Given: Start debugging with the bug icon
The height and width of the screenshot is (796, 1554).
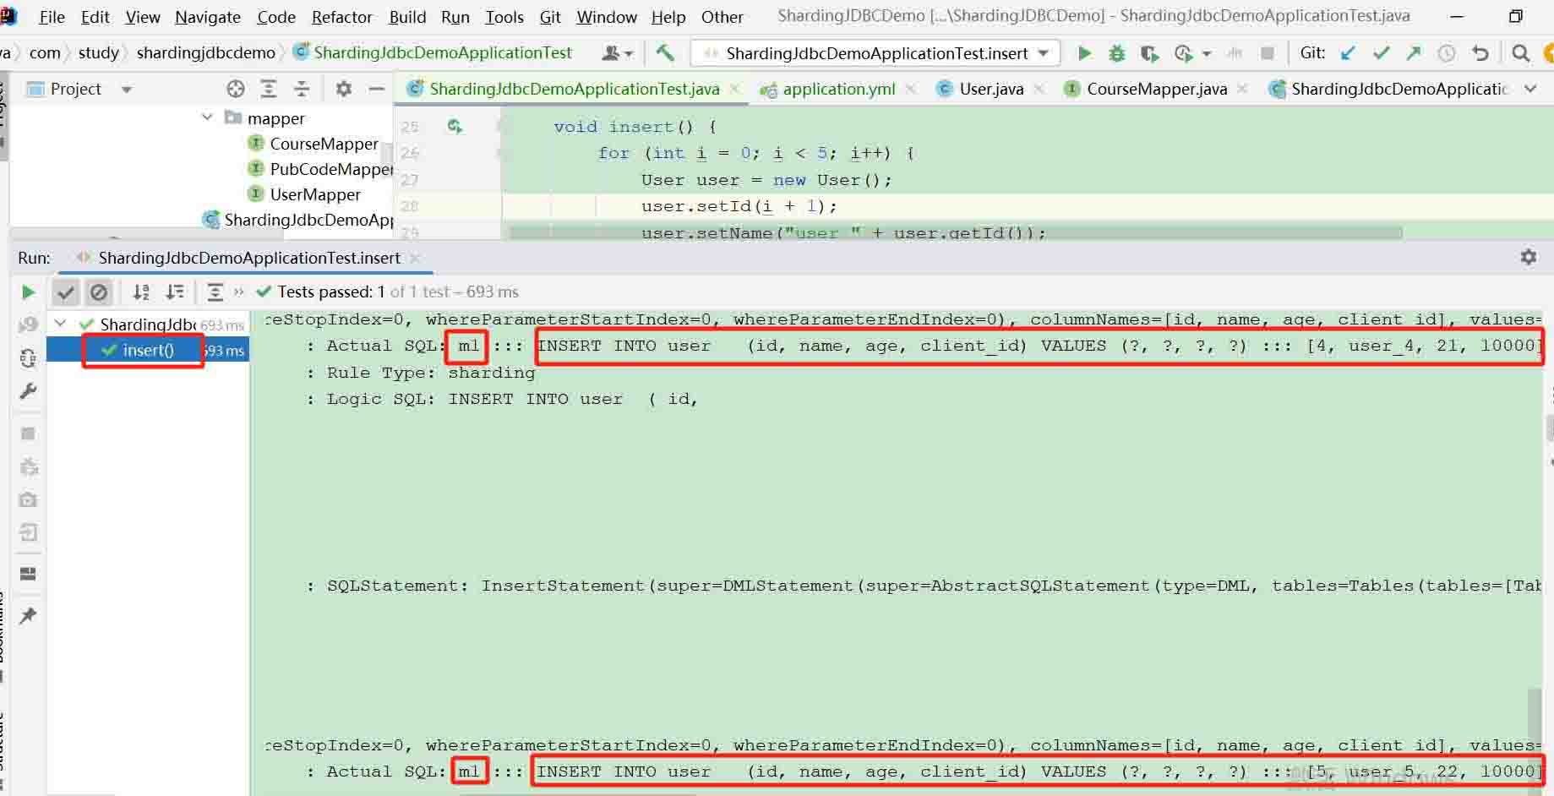Looking at the screenshot, I should pyautogui.click(x=1116, y=53).
